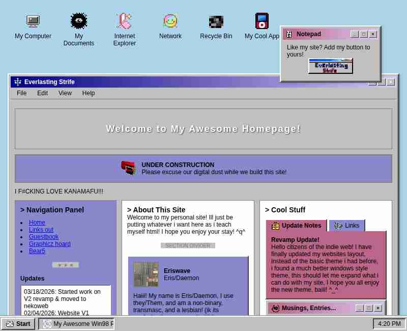Image resolution: width=407 pixels, height=331 pixels.
Task: Open the My Computer desktop icon
Action: coord(33,21)
